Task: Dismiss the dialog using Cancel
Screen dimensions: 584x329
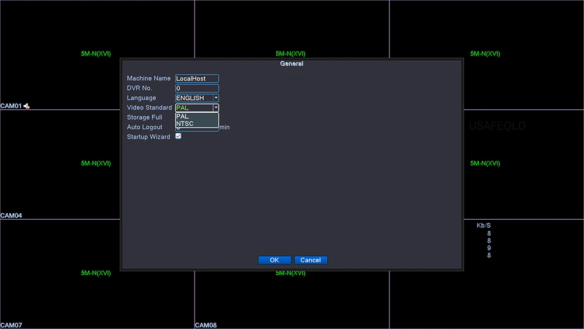Action: (x=311, y=260)
